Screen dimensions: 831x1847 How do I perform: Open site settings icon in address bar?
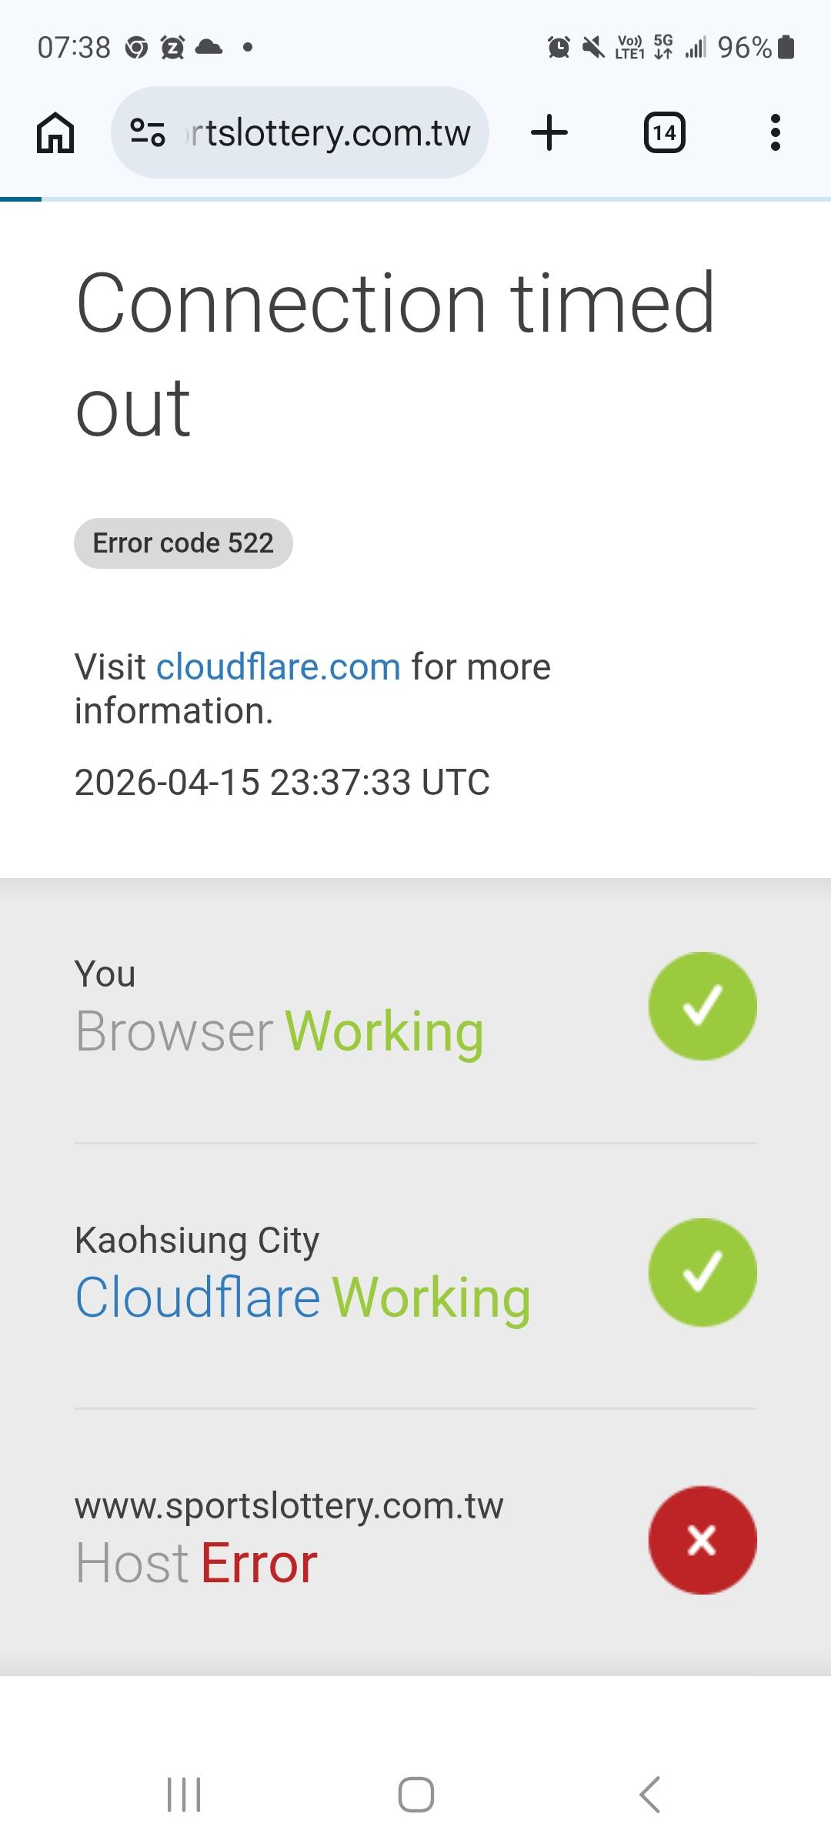coord(147,133)
